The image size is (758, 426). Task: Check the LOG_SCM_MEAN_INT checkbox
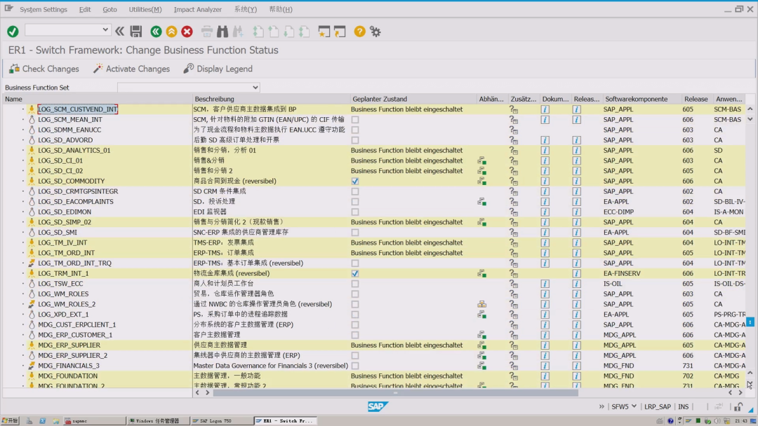355,120
